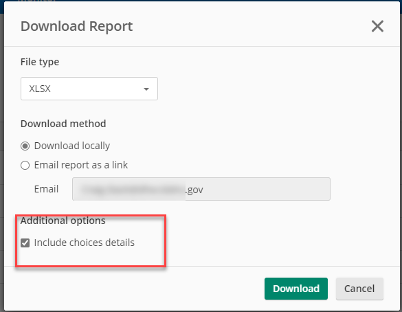Viewport: 402px width, 312px height.
Task: Click the 'File type' heading
Action: pos(40,62)
